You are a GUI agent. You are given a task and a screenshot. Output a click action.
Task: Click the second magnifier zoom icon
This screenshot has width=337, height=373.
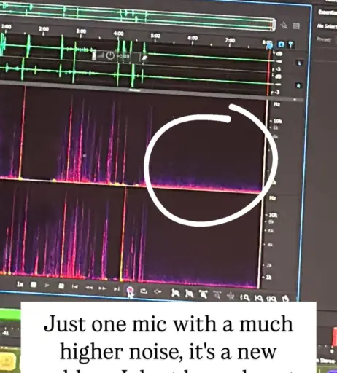[259, 298]
